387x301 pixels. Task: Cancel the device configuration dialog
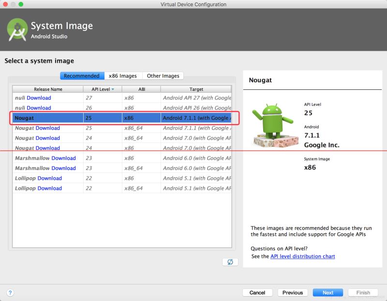257,292
